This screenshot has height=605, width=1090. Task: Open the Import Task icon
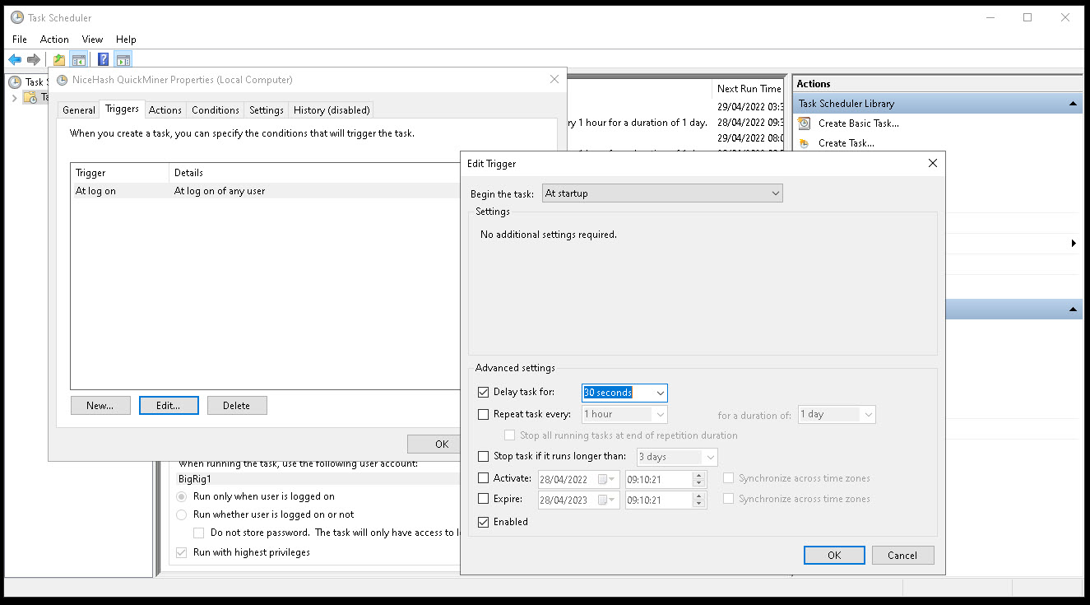[x=58, y=58]
